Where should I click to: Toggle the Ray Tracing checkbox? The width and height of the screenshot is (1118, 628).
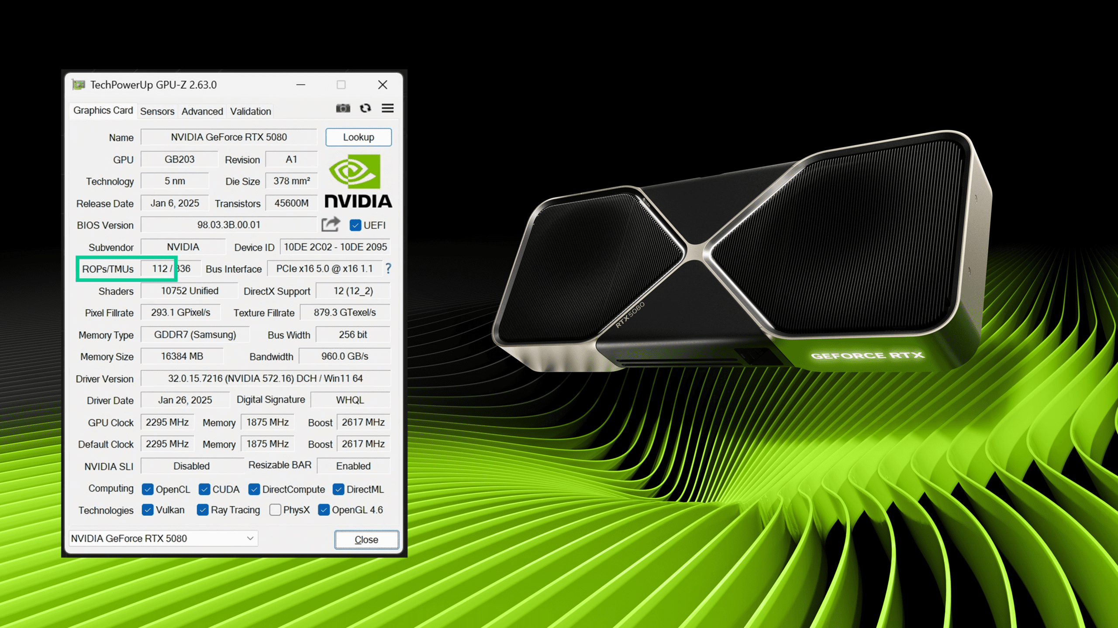point(202,509)
